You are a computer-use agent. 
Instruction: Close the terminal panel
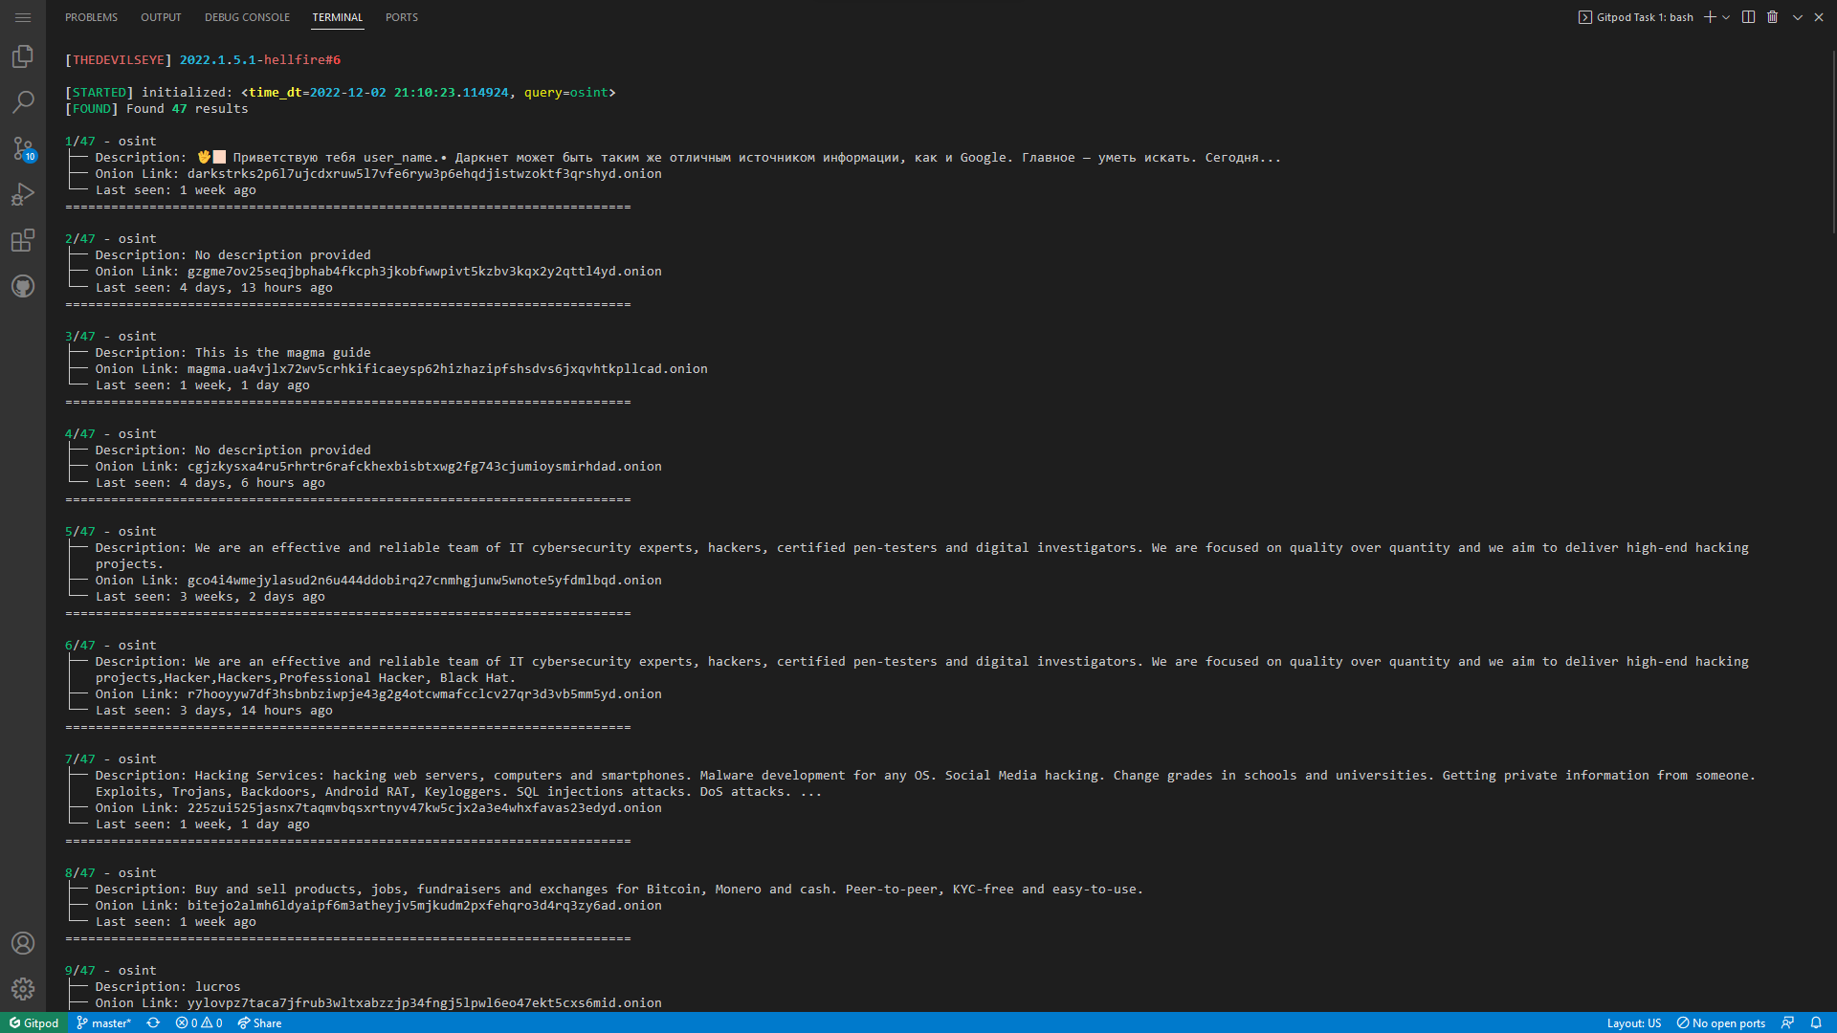(1819, 17)
